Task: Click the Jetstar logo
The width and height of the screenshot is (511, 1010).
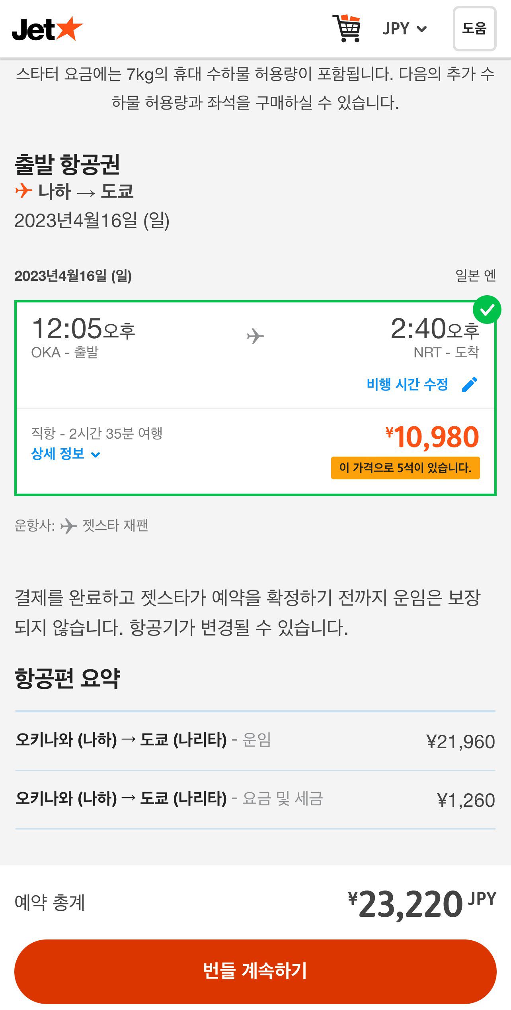Action: 47,29
